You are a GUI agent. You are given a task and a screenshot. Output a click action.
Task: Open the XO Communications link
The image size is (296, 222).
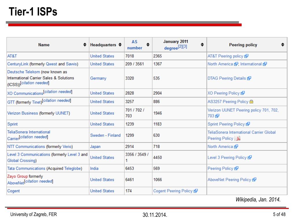pyautogui.click(x=25, y=93)
